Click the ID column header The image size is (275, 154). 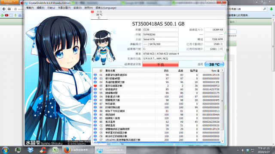tap(101, 71)
